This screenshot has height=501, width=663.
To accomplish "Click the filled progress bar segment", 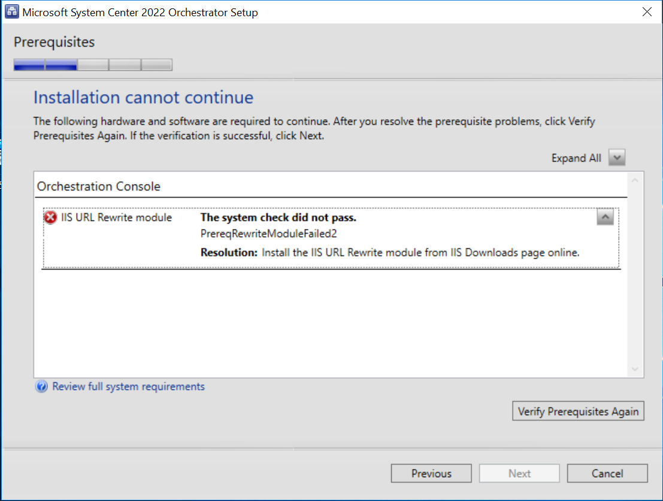I will pos(45,65).
